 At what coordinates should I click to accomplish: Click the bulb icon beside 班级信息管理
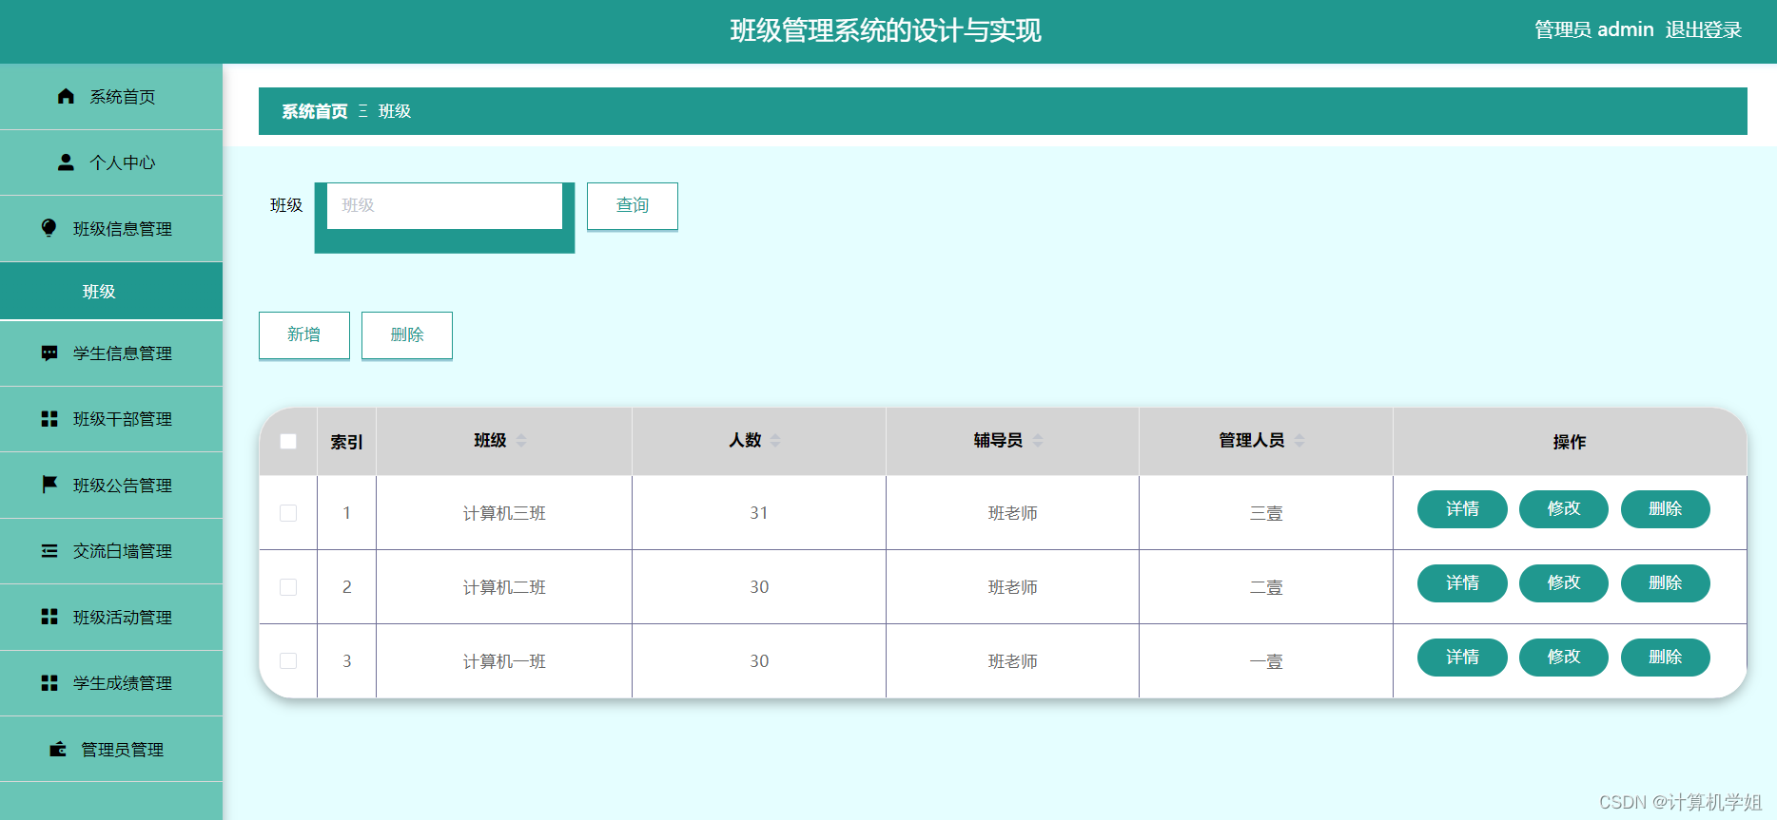coord(49,228)
